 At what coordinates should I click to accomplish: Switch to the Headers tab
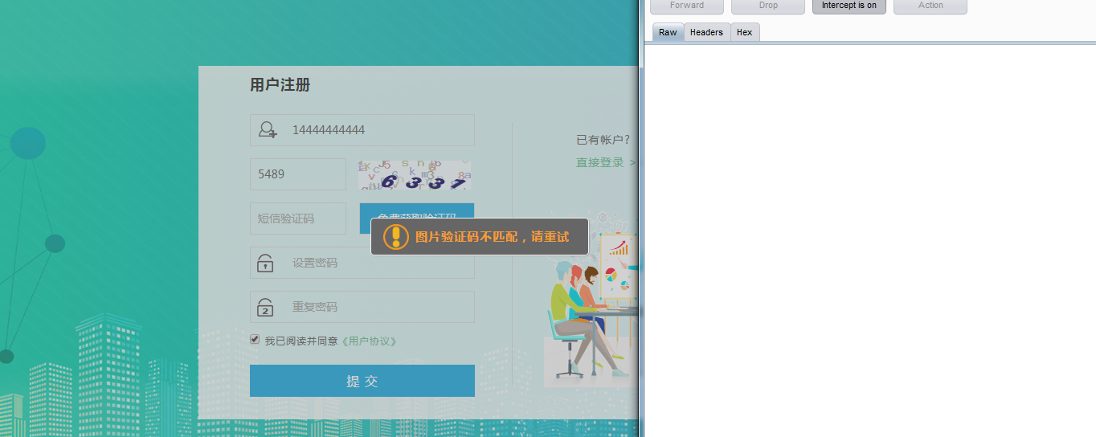point(706,32)
